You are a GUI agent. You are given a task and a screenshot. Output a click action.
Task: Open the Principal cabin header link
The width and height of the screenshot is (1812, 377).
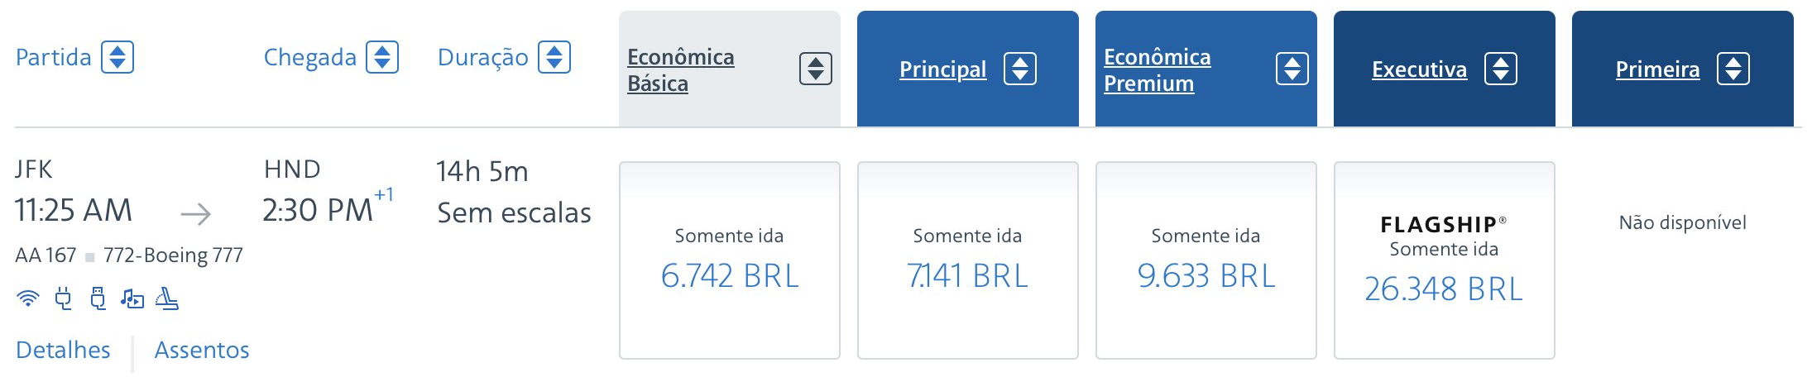click(x=943, y=69)
